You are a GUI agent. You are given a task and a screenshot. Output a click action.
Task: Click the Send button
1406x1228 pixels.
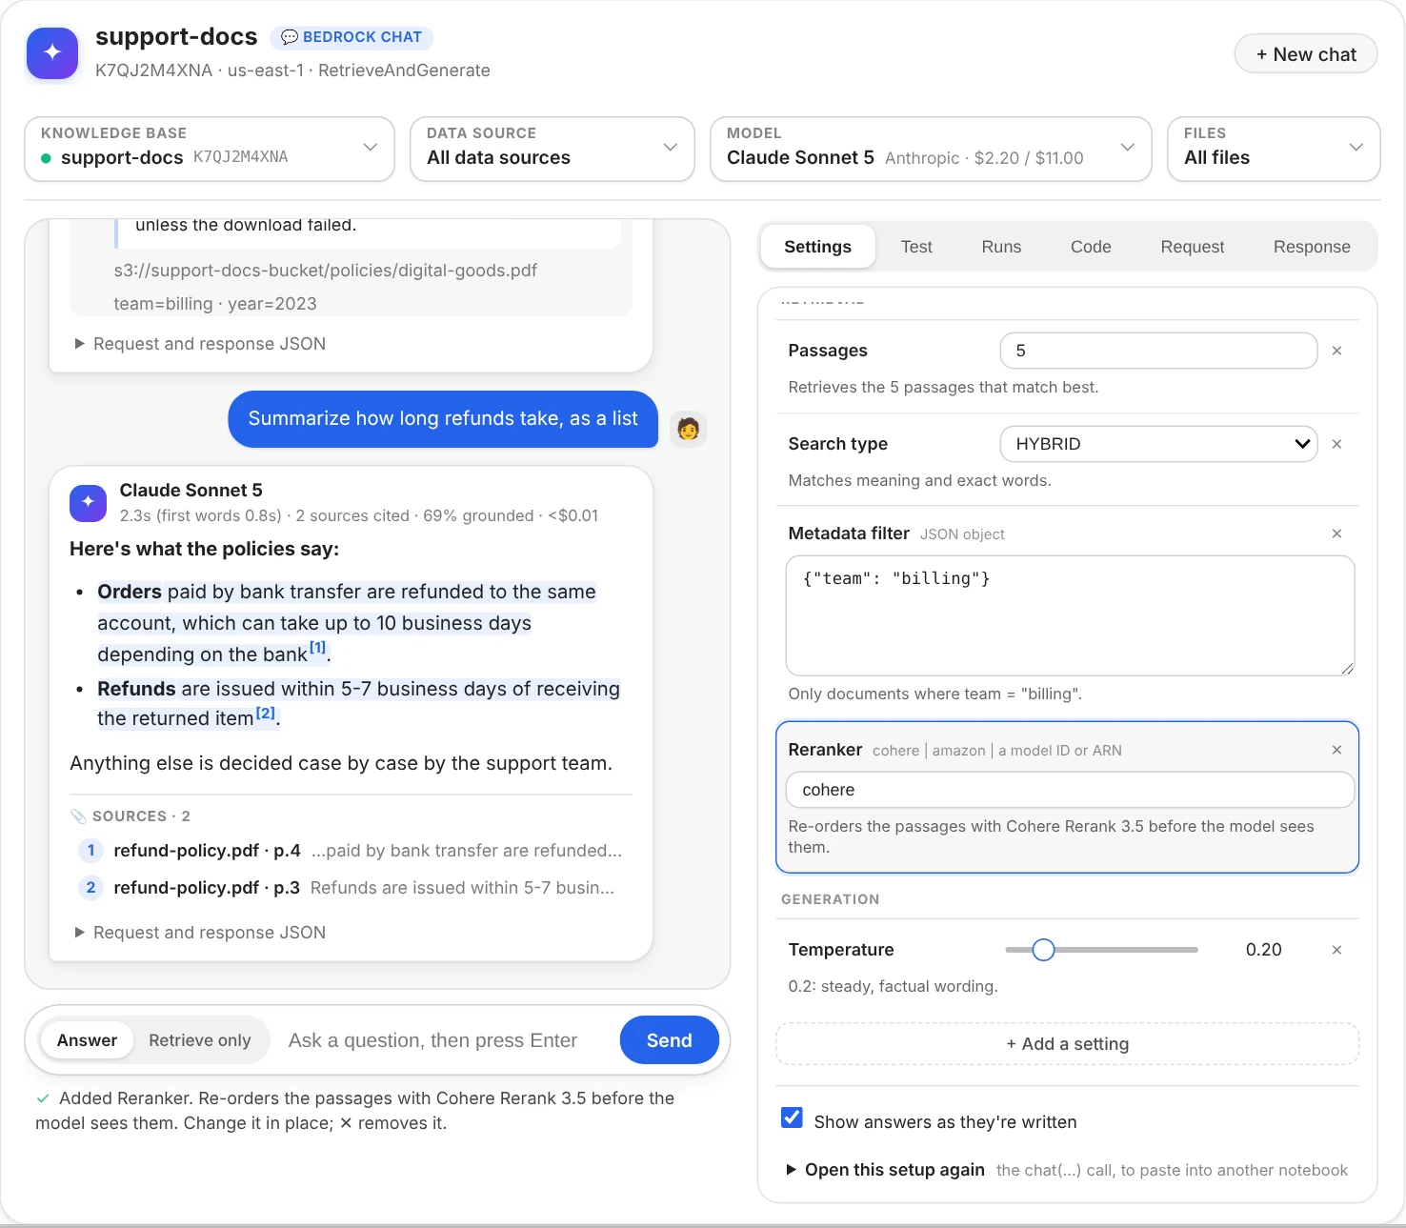click(670, 1040)
